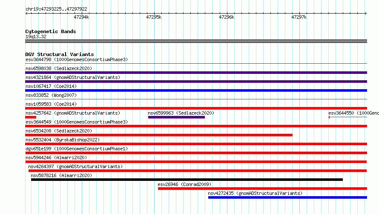
Task: Open the nsv5944246 (Almarri2020) label
Action: click(56, 158)
